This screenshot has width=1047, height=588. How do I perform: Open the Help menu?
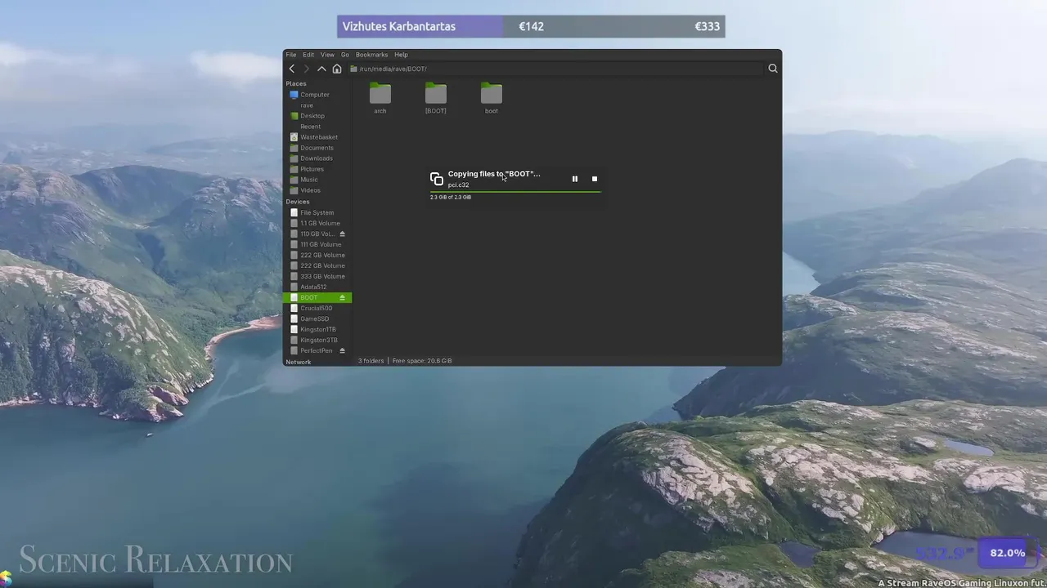point(401,55)
